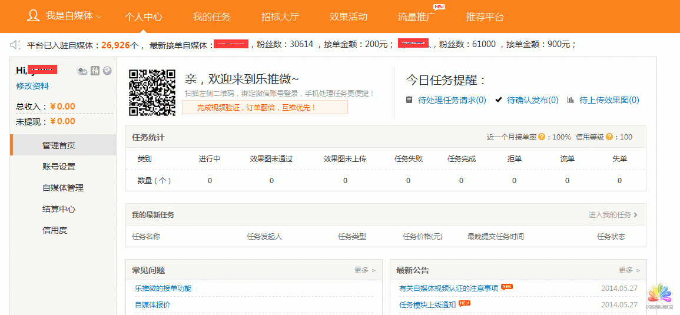This screenshot has height=315, width=680.
Task: Select 账号设置 in the sidebar
Action: pyautogui.click(x=59, y=167)
